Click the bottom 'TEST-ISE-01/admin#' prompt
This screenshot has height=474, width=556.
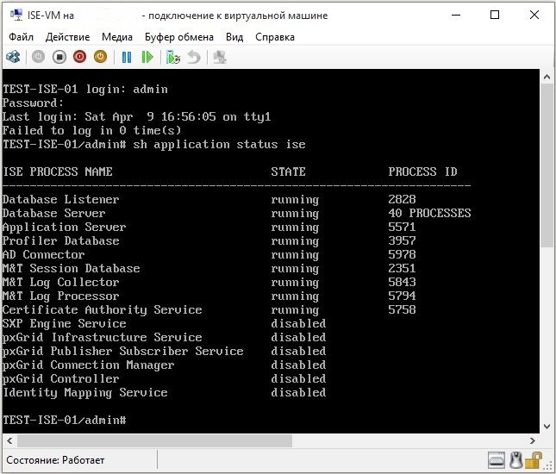coord(64,420)
